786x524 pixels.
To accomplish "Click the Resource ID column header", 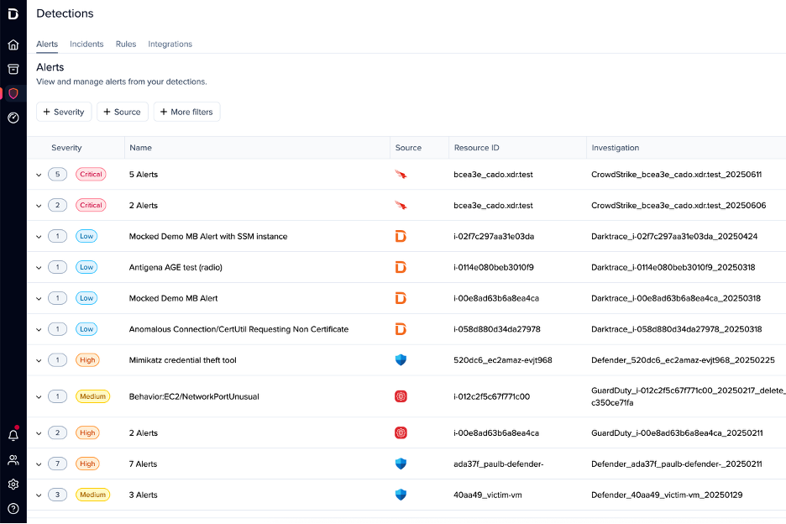I will (476, 148).
